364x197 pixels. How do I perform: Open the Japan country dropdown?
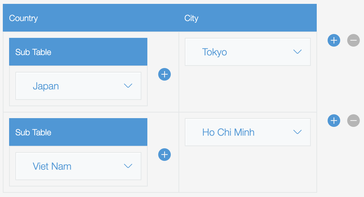point(78,86)
